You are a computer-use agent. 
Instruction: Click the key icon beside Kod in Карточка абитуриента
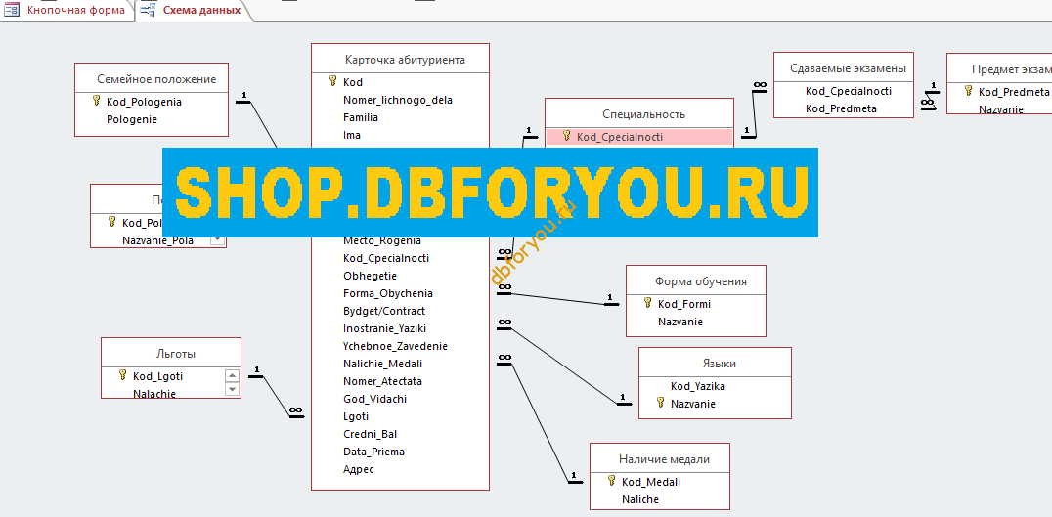coord(332,81)
